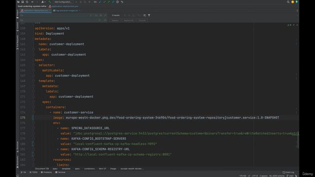Reload all files from disk
The width and height of the screenshot is (315, 177).
coord(27,2)
